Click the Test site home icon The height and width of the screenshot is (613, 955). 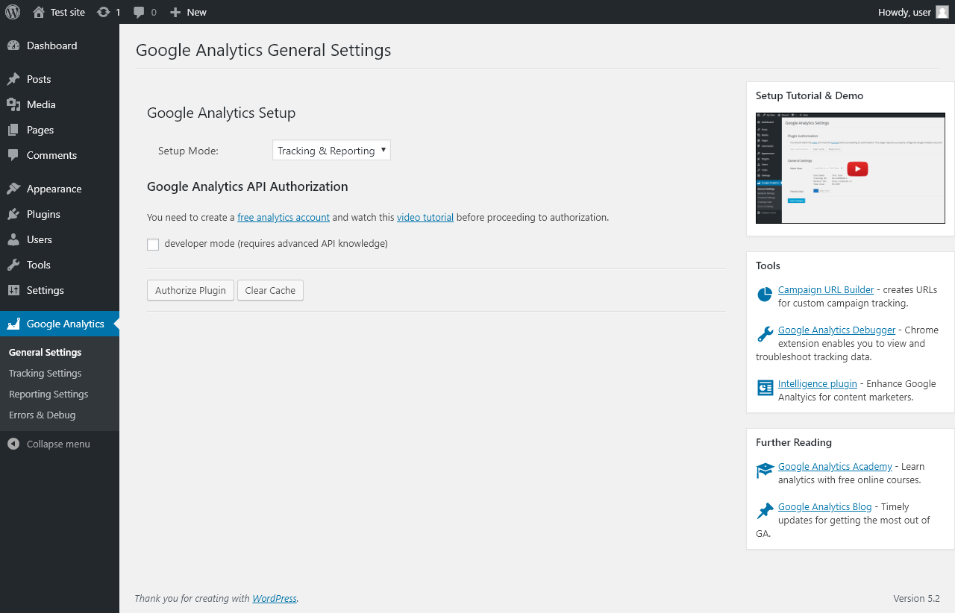coord(39,12)
